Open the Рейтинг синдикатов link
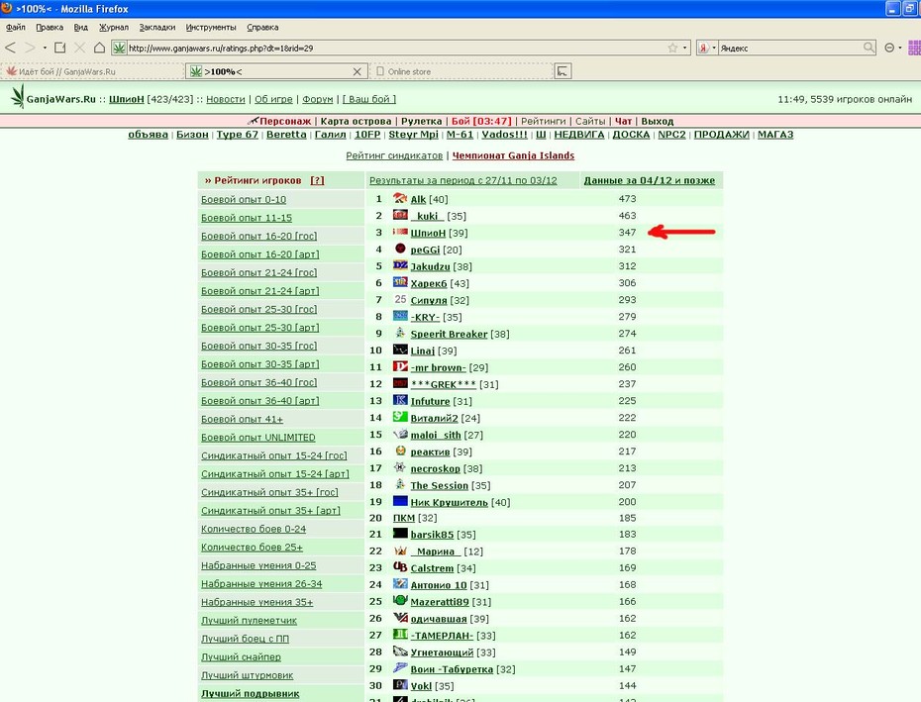This screenshot has height=702, width=921. pos(394,155)
